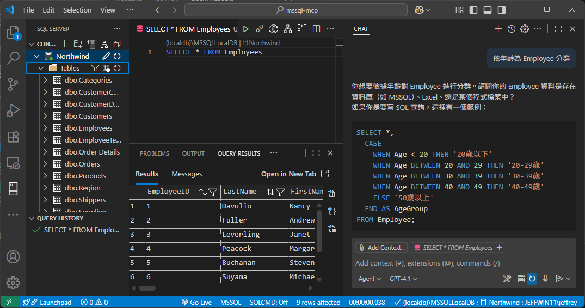The height and width of the screenshot is (308, 585).
Task: Expand the dbo.Employees table node
Action: tap(46, 128)
